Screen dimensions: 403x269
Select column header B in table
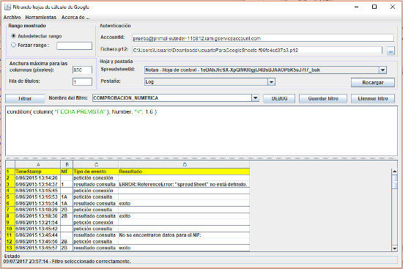67,165
